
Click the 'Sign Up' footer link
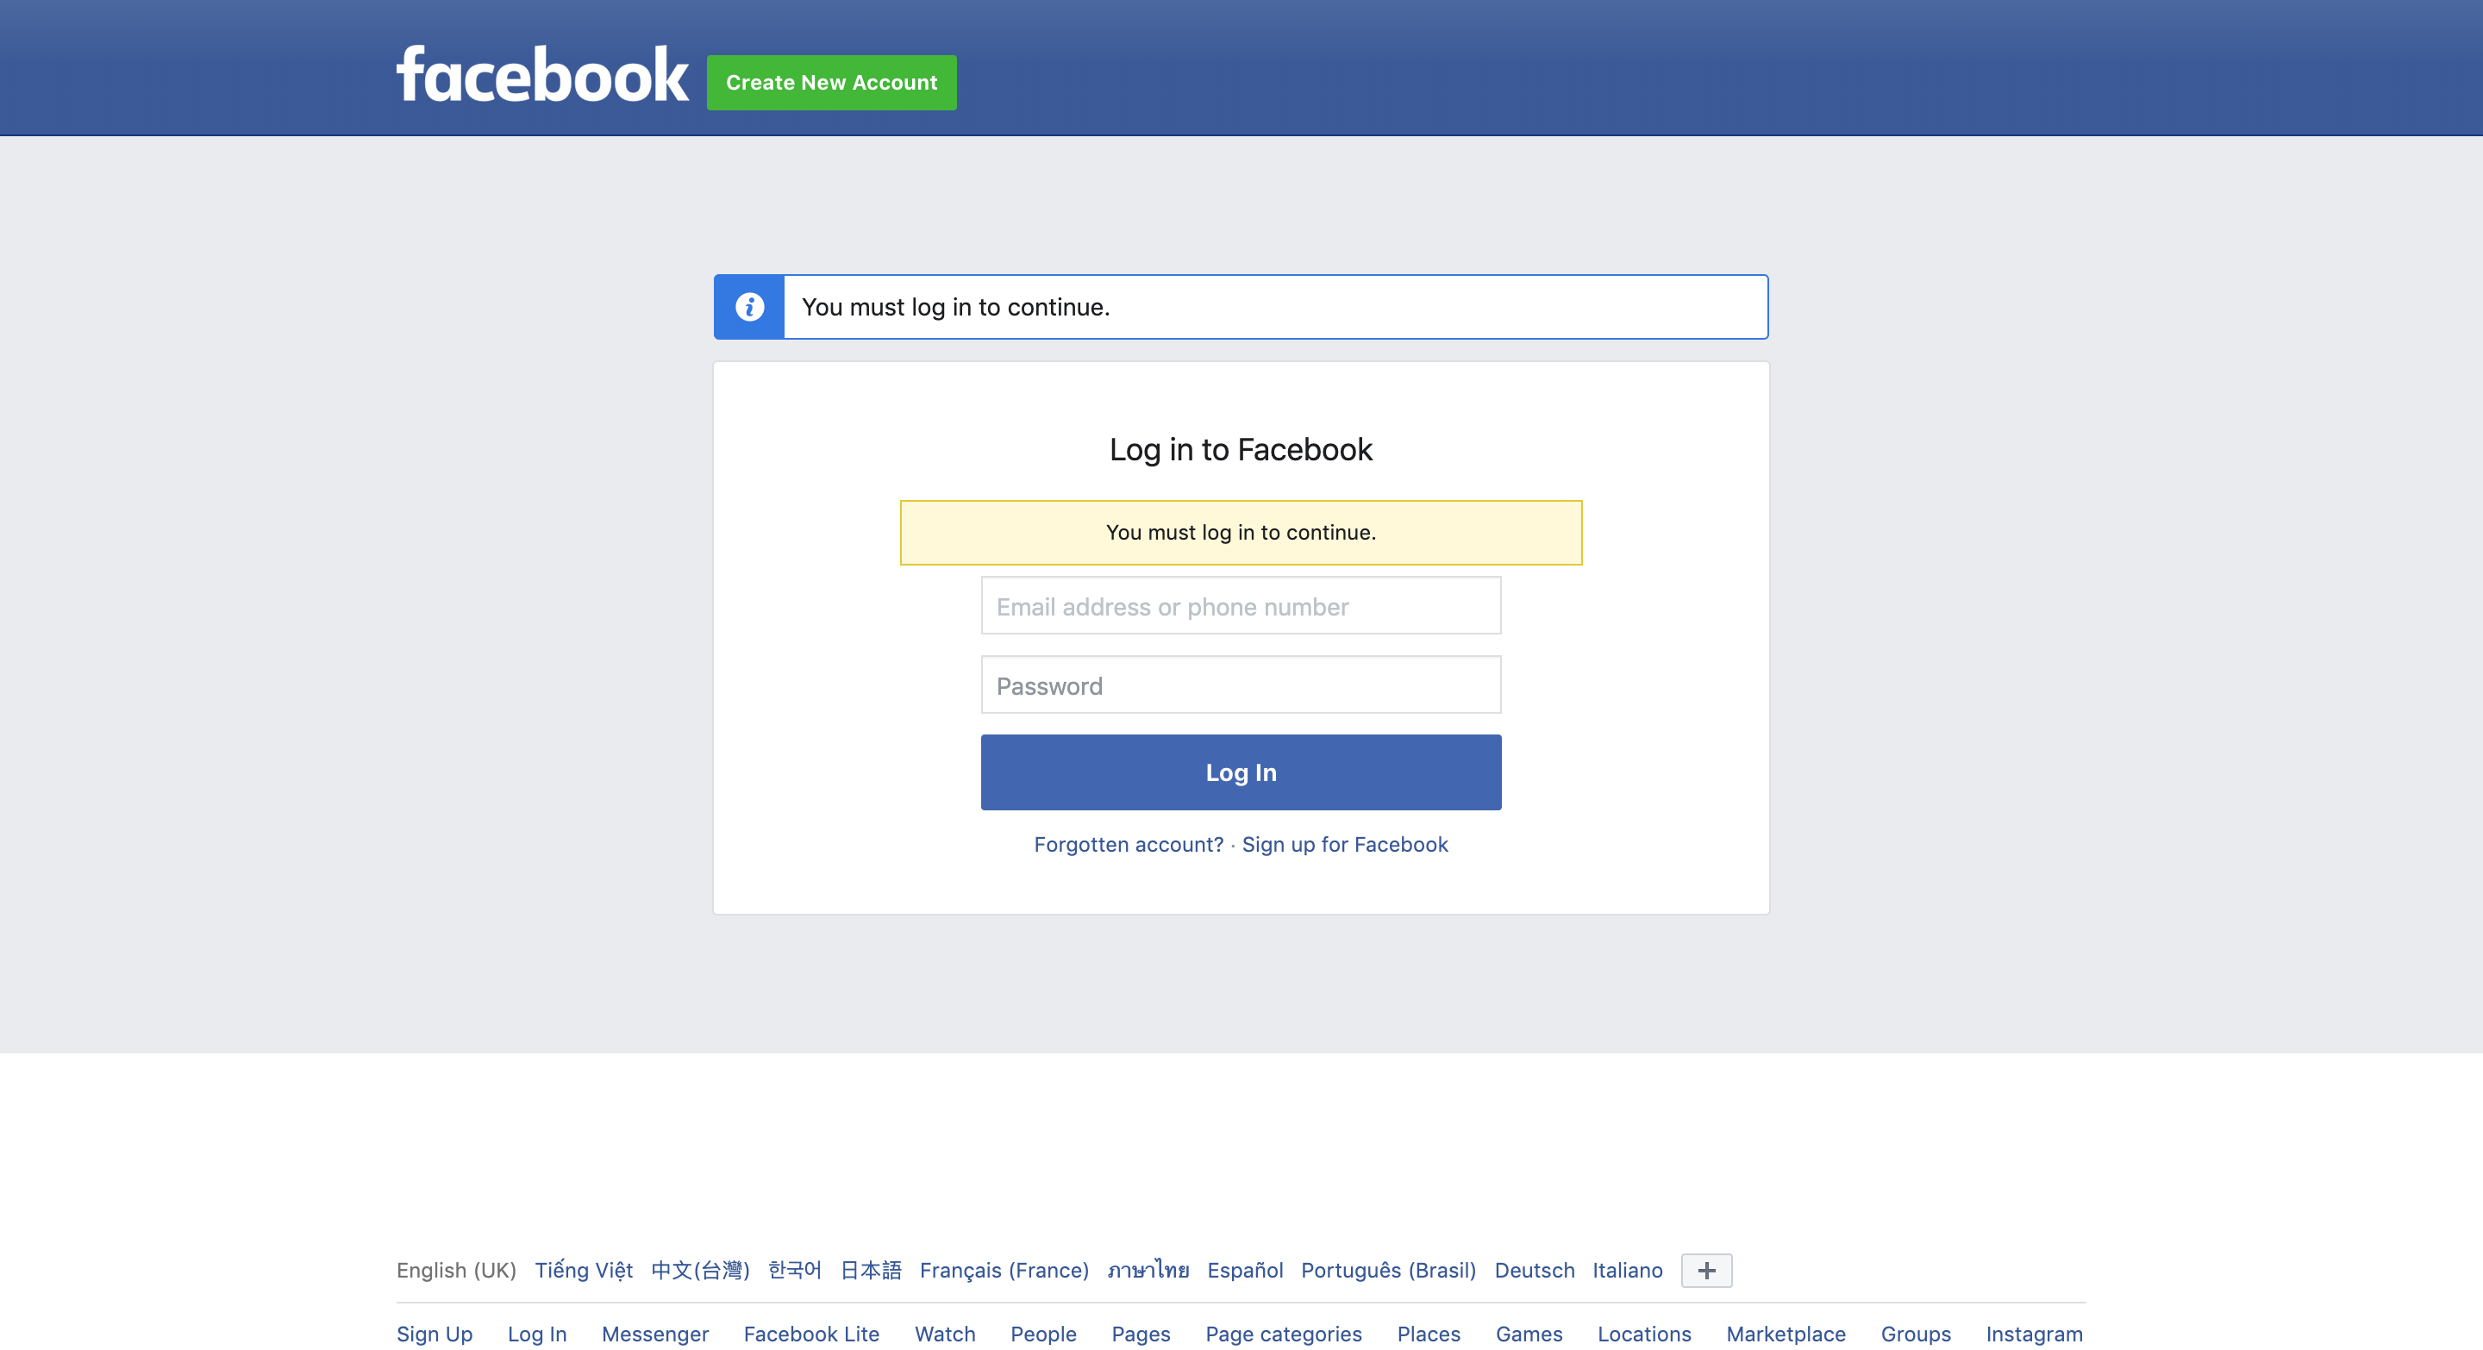tap(434, 1332)
